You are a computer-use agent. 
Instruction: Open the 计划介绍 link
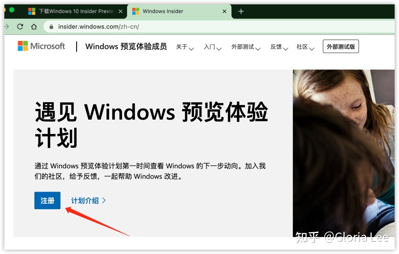click(x=88, y=200)
